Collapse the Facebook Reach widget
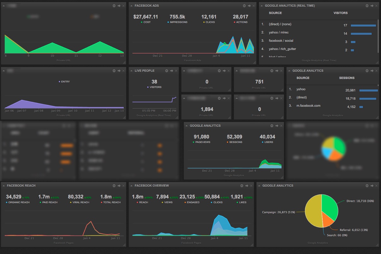Image resolution: width=381 pixels, height=254 pixels. pos(4,186)
